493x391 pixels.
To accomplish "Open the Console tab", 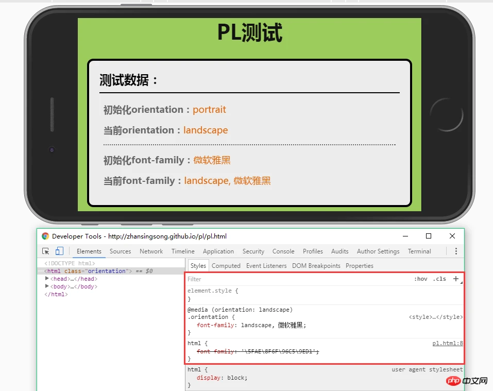I will (x=283, y=251).
